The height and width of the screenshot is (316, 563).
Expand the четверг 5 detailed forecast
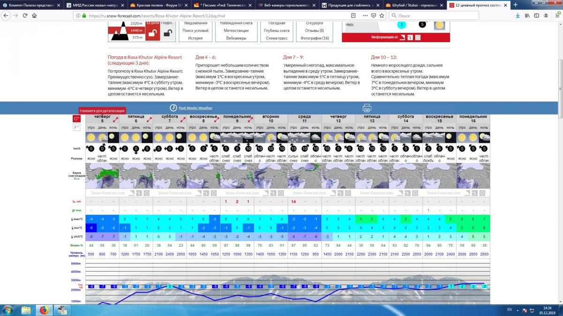[x=115, y=119]
